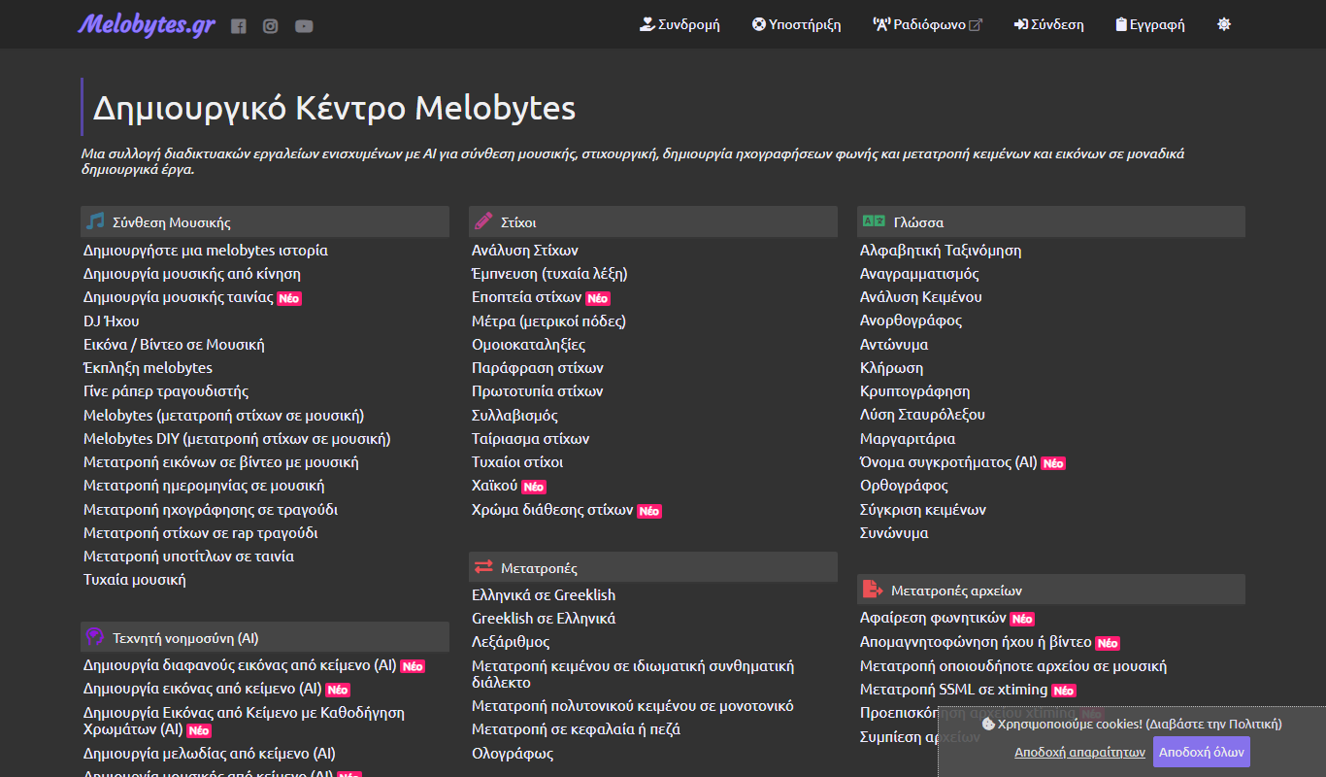The width and height of the screenshot is (1326, 777).
Task: Click the language icon beside Γλώσσα
Action: point(874,221)
